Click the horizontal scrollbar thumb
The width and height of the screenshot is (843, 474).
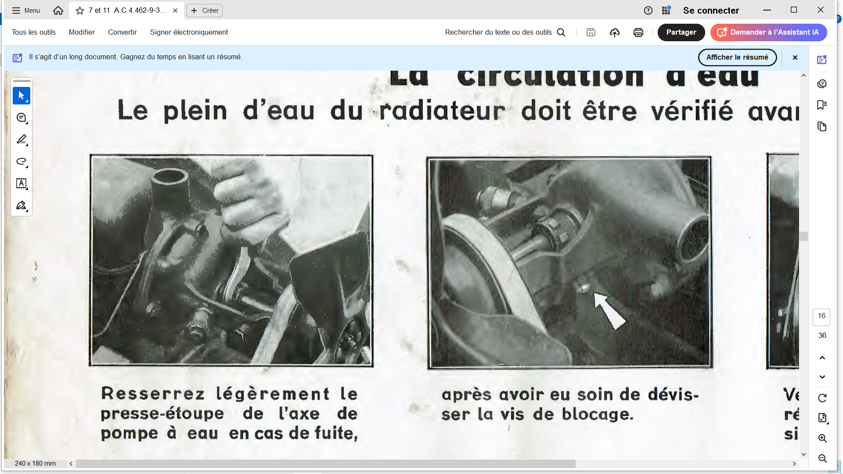pos(325,463)
